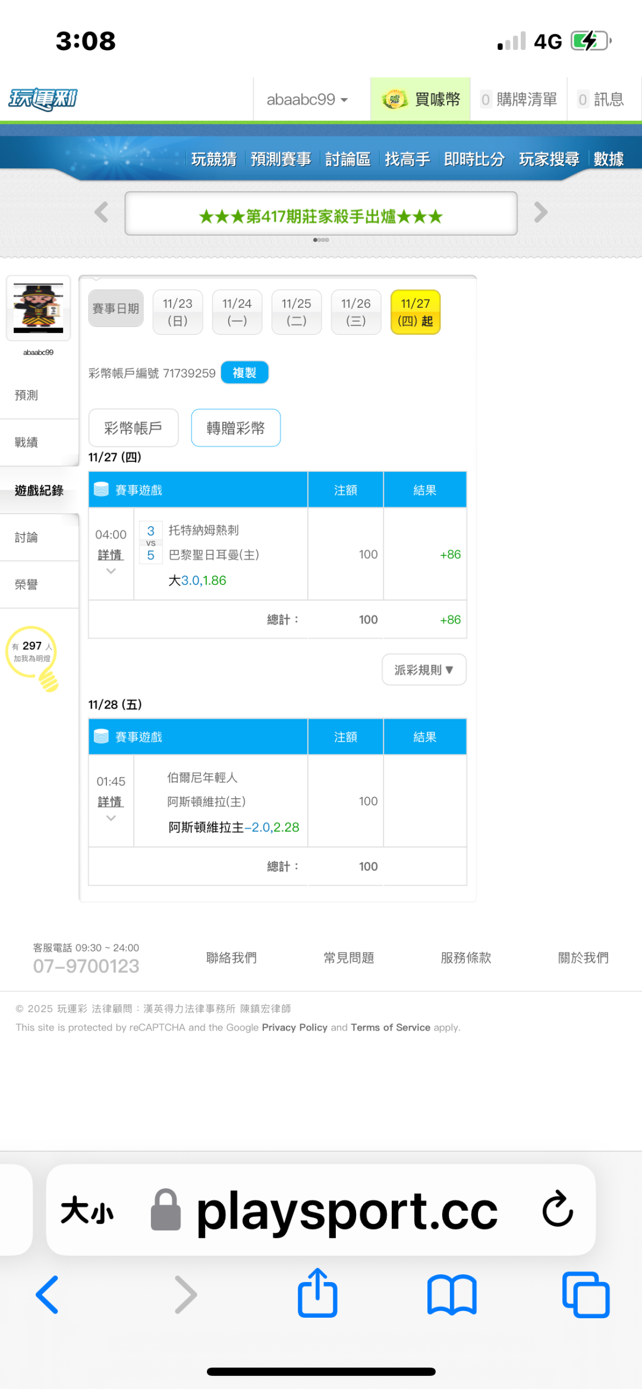Viewport: 642px width, 1389px height.
Task: Tap the Playsport logo icon
Action: tap(43, 99)
